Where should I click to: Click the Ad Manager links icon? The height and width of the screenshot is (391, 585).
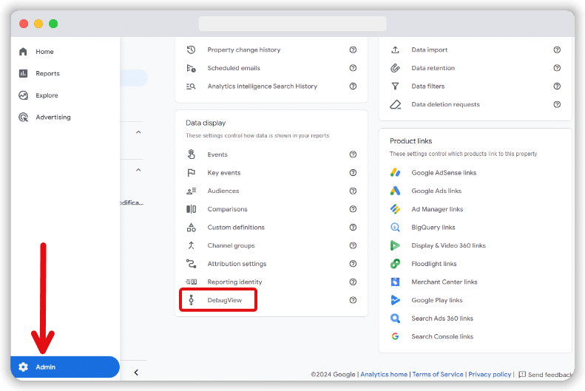coord(395,209)
